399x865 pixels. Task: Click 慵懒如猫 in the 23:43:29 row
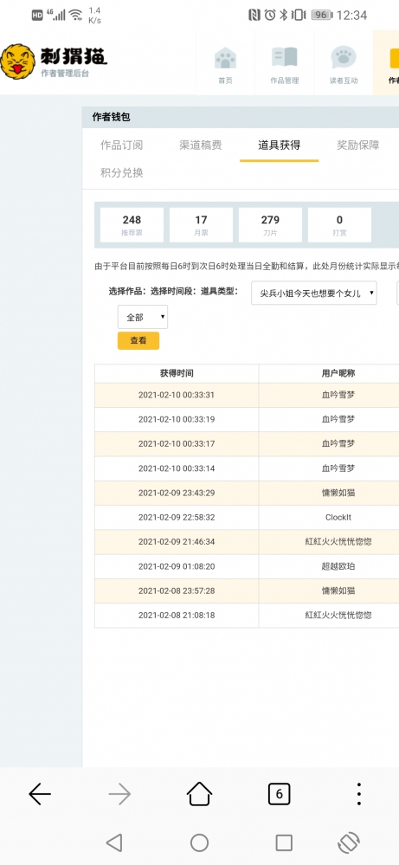click(x=338, y=493)
